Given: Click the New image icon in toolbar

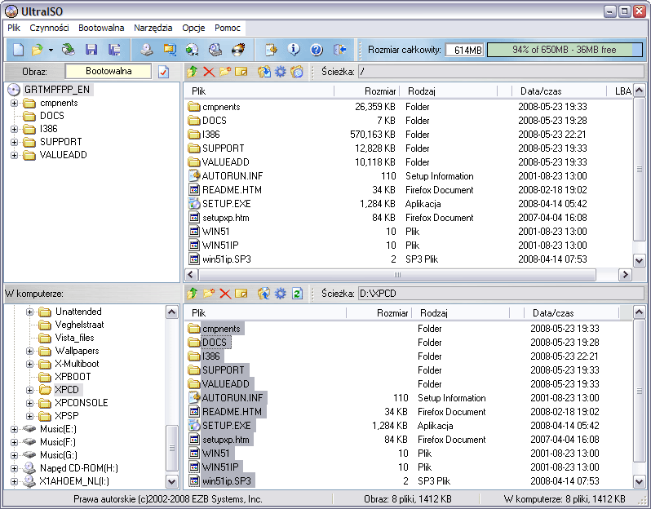Looking at the screenshot, I should coord(18,50).
